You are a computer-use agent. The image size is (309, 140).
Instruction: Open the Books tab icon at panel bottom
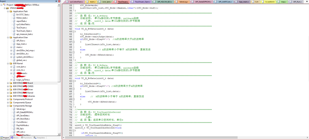[12, 138]
